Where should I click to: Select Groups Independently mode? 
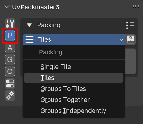pyautogui.click(x=73, y=111)
